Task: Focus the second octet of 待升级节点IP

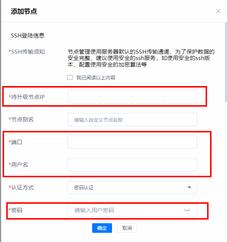Action: point(116,97)
